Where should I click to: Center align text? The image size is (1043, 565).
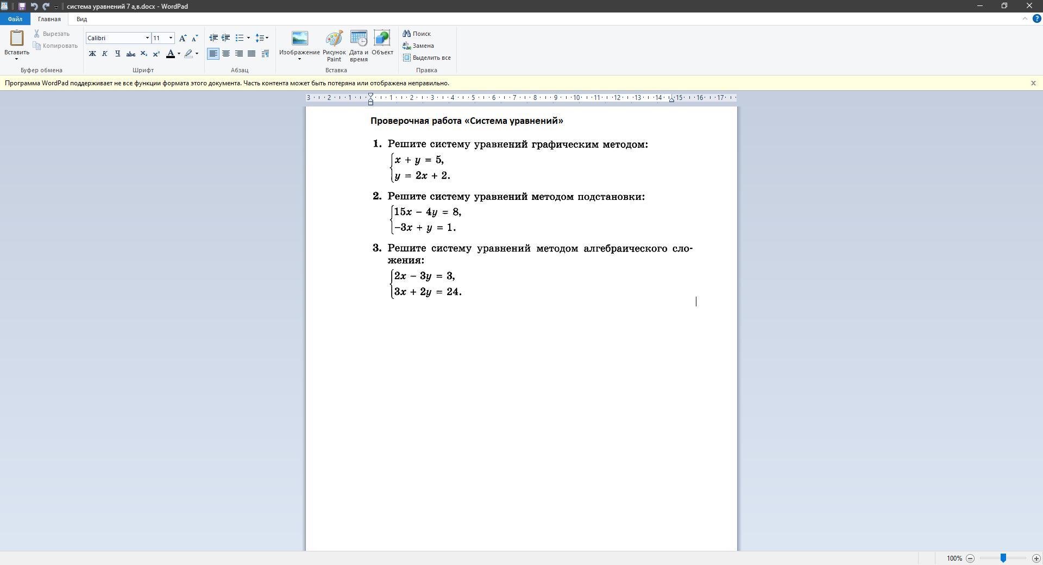(x=226, y=54)
